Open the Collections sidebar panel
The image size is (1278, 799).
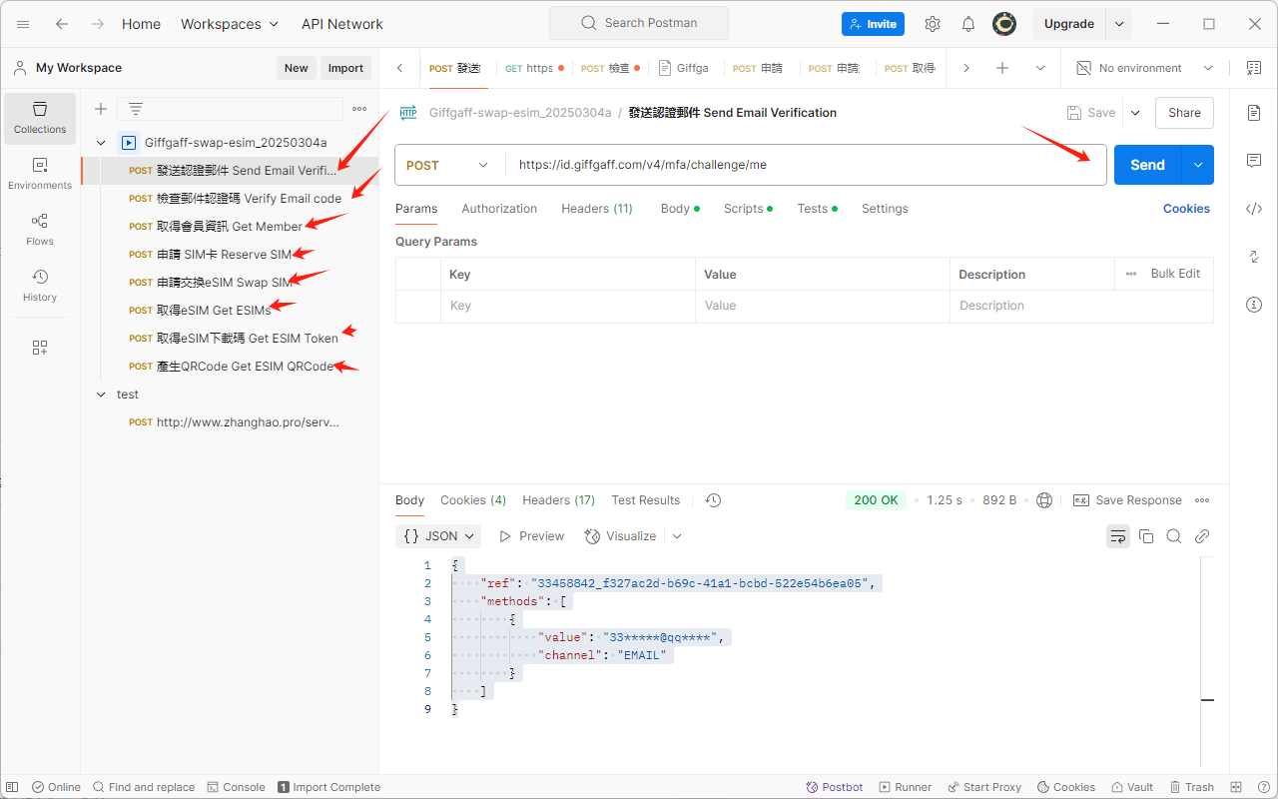click(x=40, y=118)
